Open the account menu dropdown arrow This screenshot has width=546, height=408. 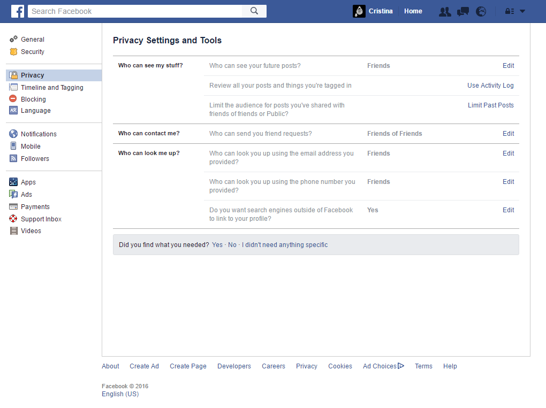pyautogui.click(x=522, y=11)
